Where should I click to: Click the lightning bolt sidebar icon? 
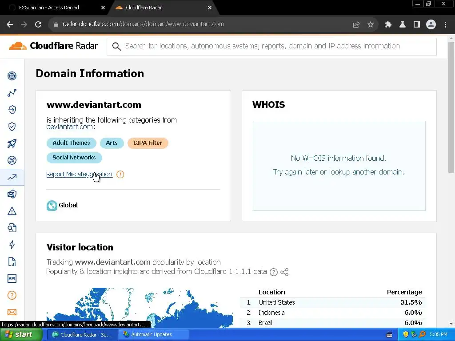point(12,245)
